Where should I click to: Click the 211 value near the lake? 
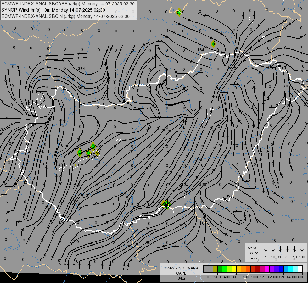click(62, 164)
